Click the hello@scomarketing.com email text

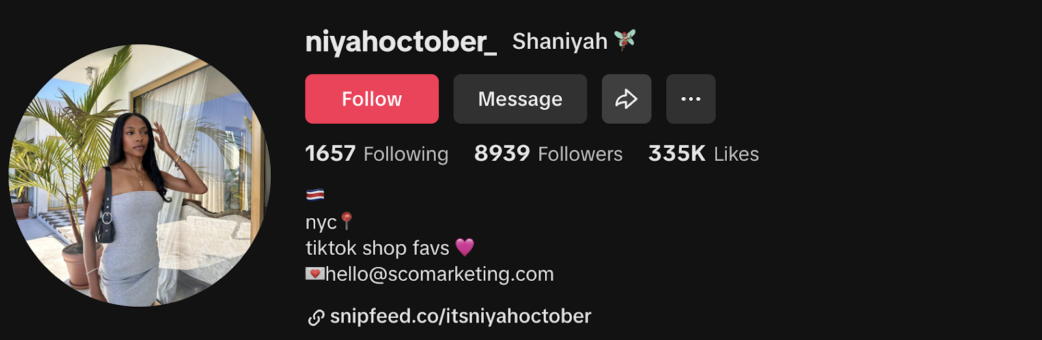pos(440,274)
